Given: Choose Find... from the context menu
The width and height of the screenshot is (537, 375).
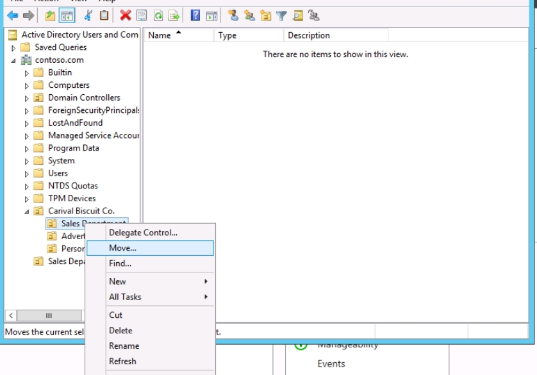Looking at the screenshot, I should [x=151, y=263].
